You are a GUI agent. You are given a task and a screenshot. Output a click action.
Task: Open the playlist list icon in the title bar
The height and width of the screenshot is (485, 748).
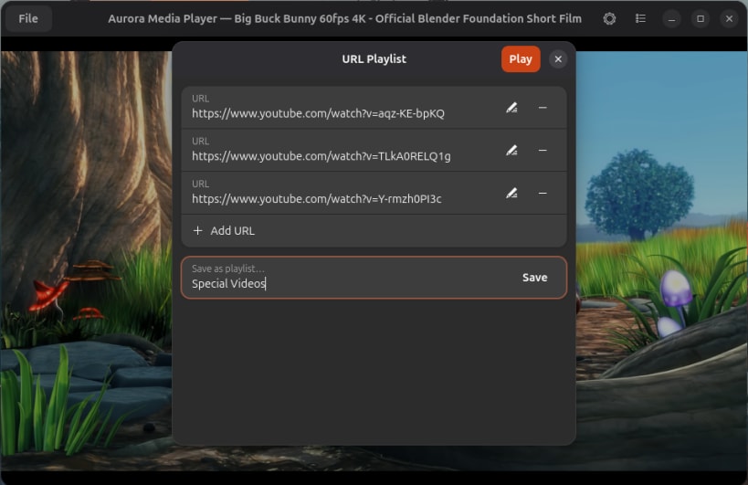(x=640, y=18)
